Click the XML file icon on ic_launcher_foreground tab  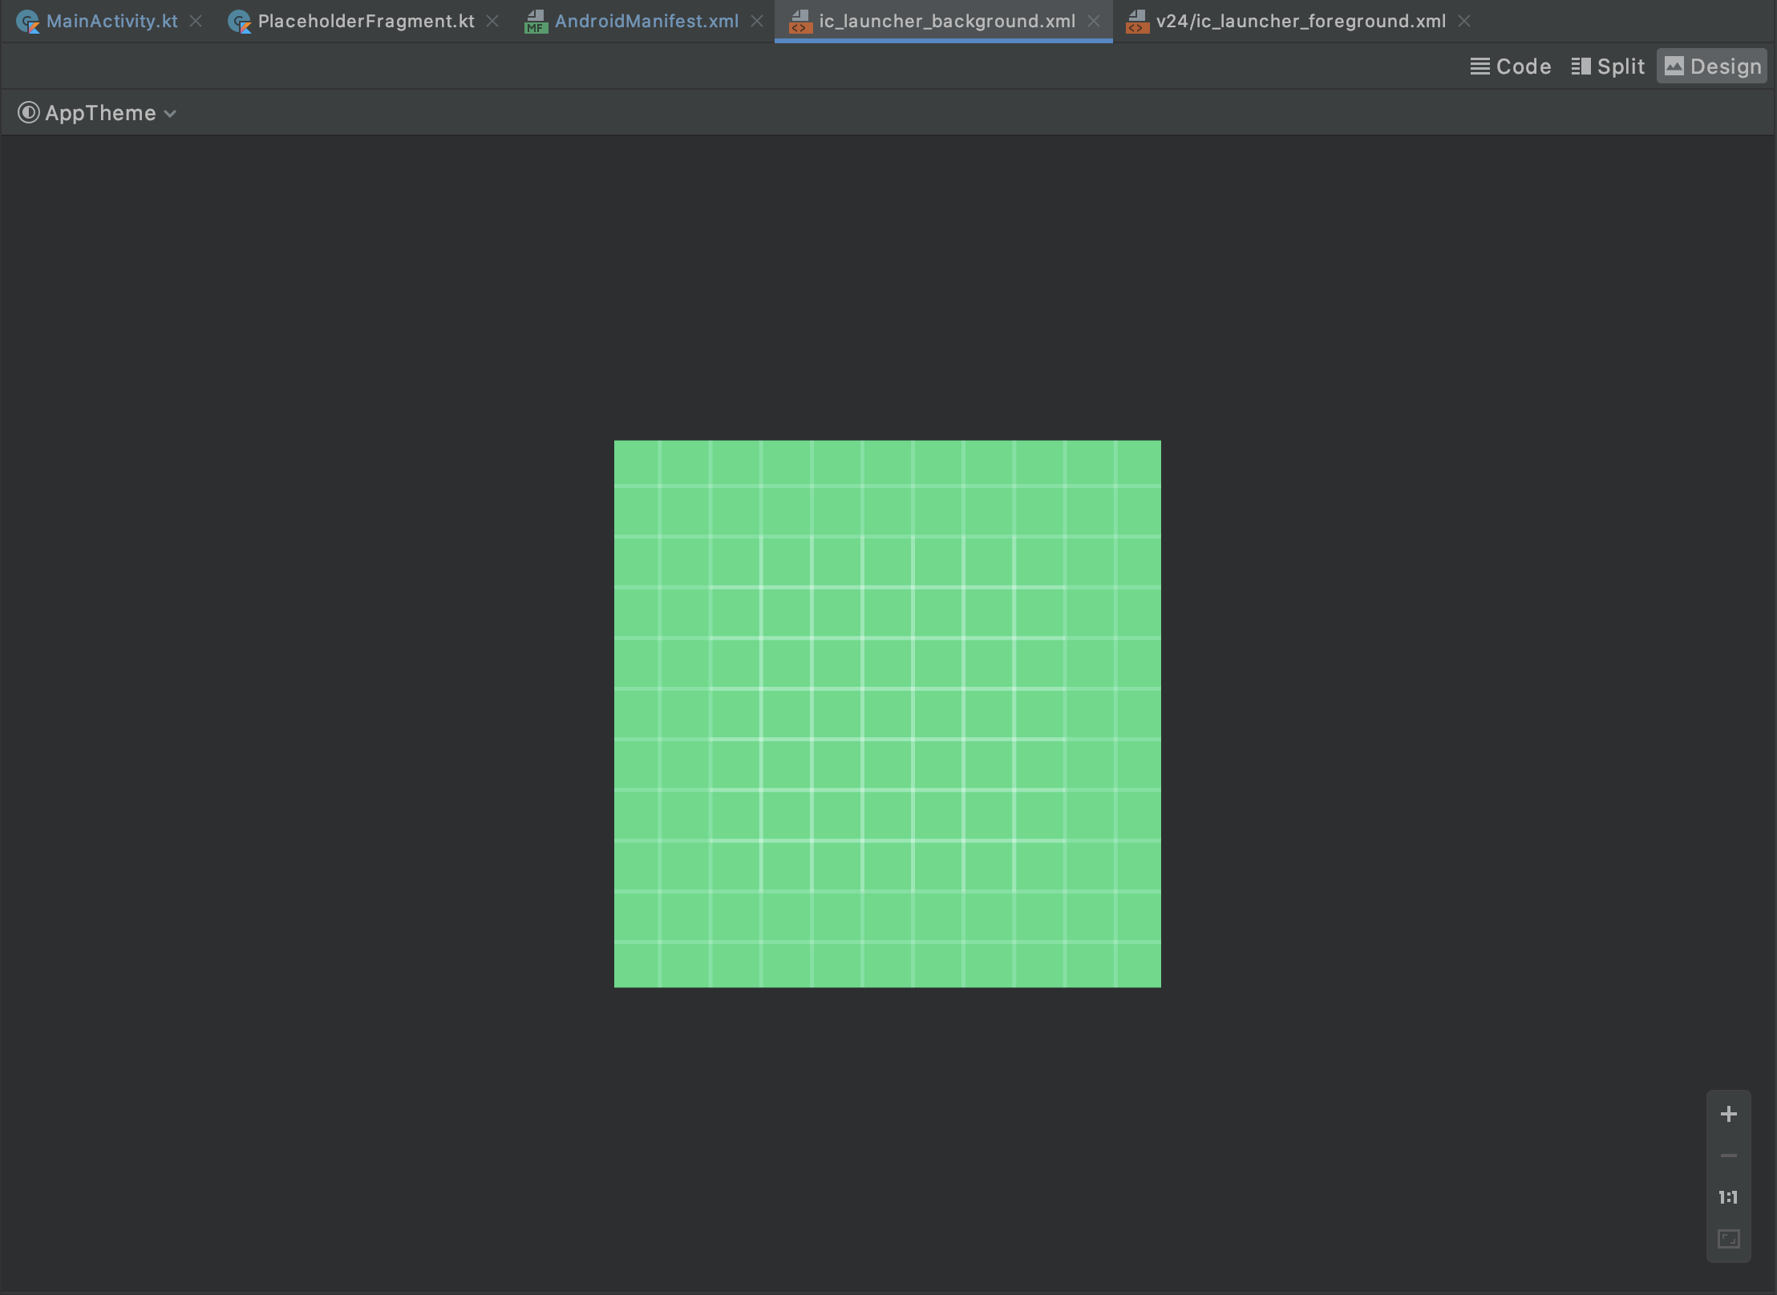click(x=1136, y=22)
